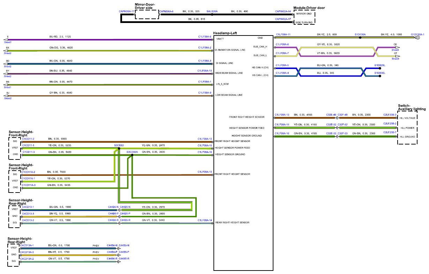429x274 pixels.
Task: Open Sheet1 link under E reference
Action: click(x=8, y=42)
